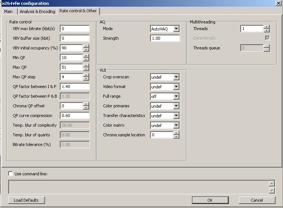The width and height of the screenshot is (283, 208).
Task: Enable the Use command line checkbox
Action: 11,174
